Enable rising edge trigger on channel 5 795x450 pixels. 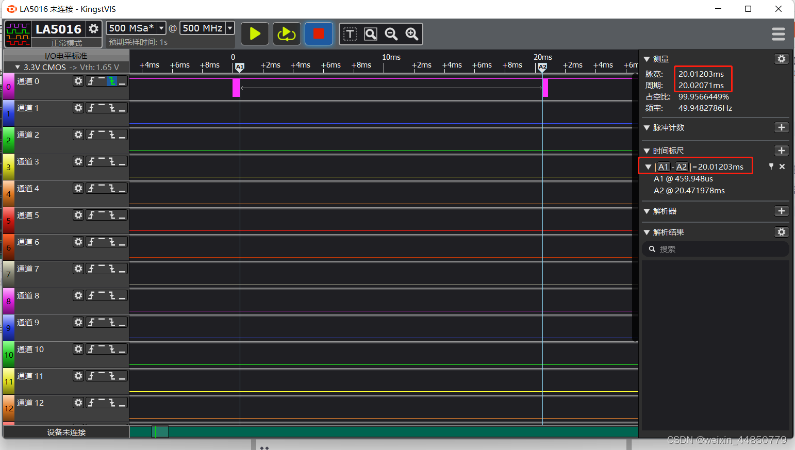point(91,215)
